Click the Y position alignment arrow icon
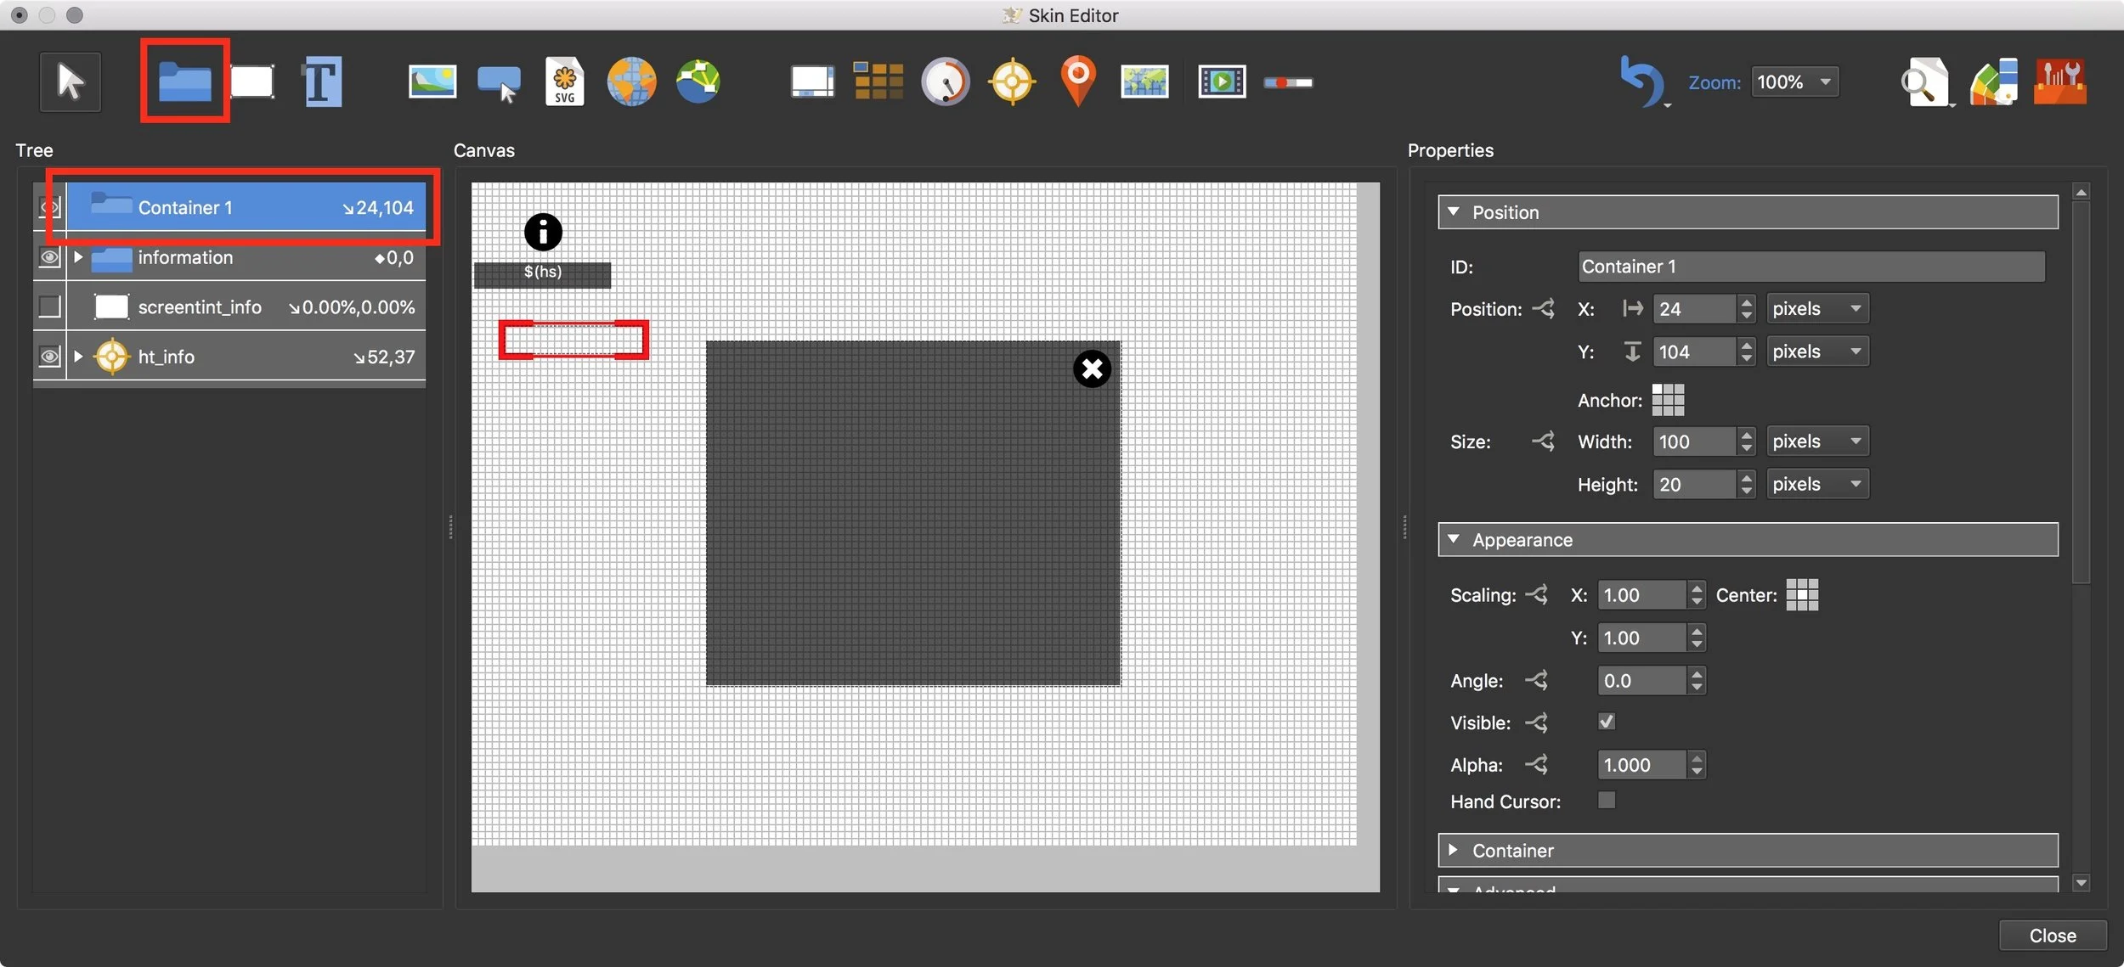 coord(1632,351)
